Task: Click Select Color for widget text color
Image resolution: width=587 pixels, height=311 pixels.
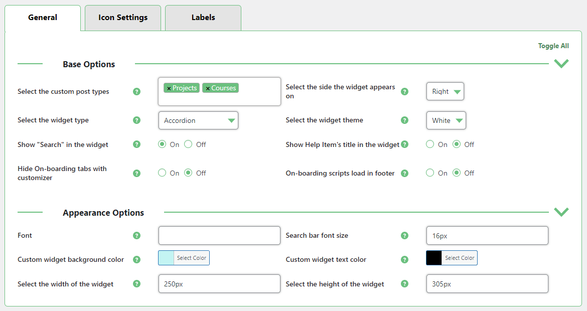Action: [x=459, y=258]
